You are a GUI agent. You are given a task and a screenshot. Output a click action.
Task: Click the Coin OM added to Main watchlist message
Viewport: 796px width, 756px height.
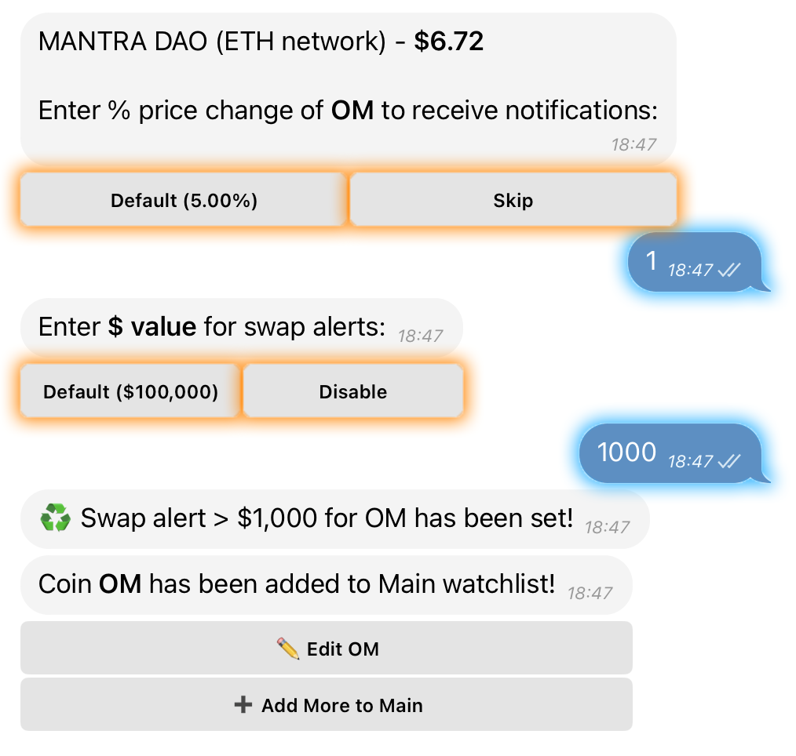point(327,584)
